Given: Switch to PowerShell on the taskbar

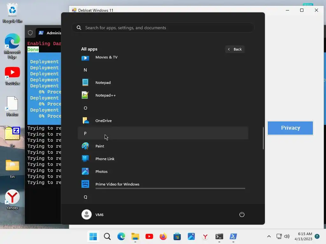Looking at the screenshot, I should tap(233, 236).
